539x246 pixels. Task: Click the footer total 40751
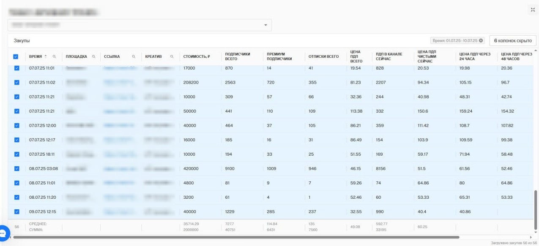click(230, 230)
